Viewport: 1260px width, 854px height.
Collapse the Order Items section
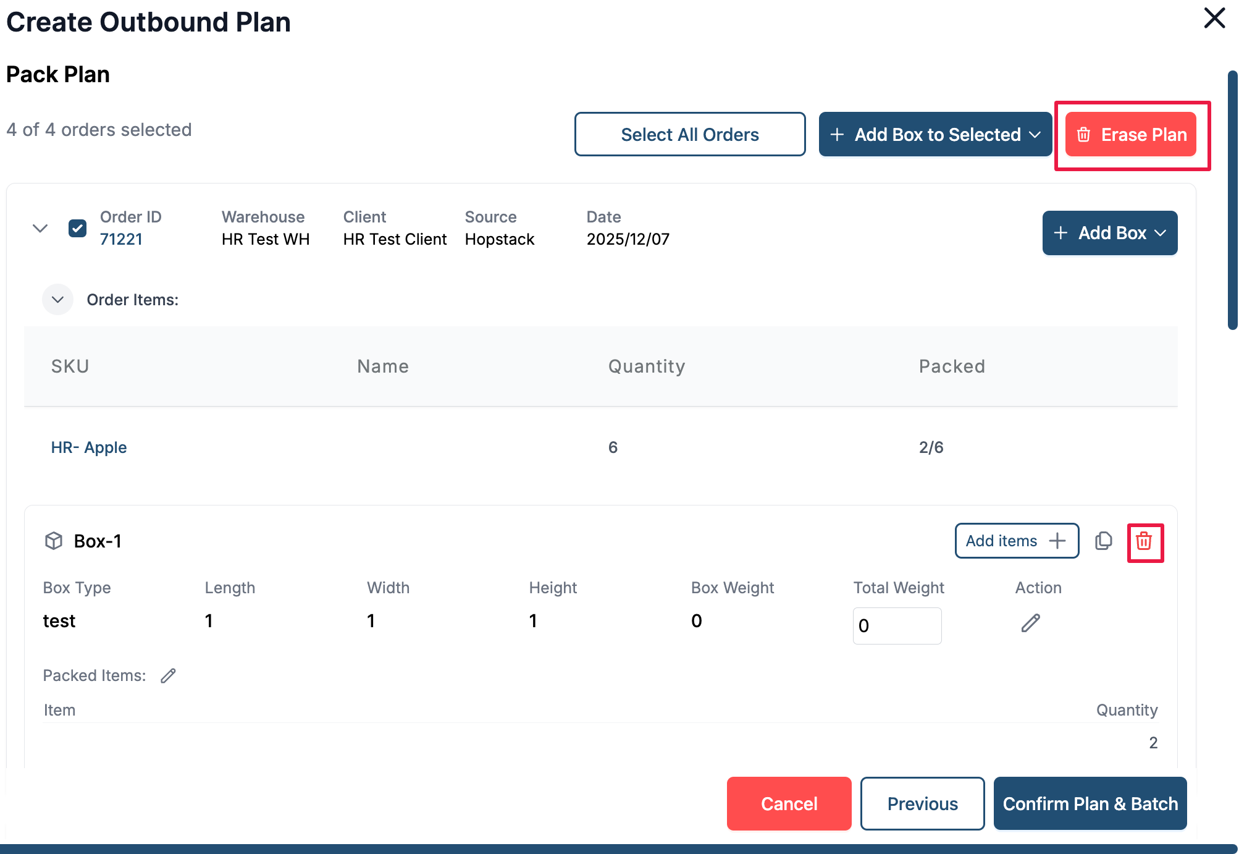point(58,300)
